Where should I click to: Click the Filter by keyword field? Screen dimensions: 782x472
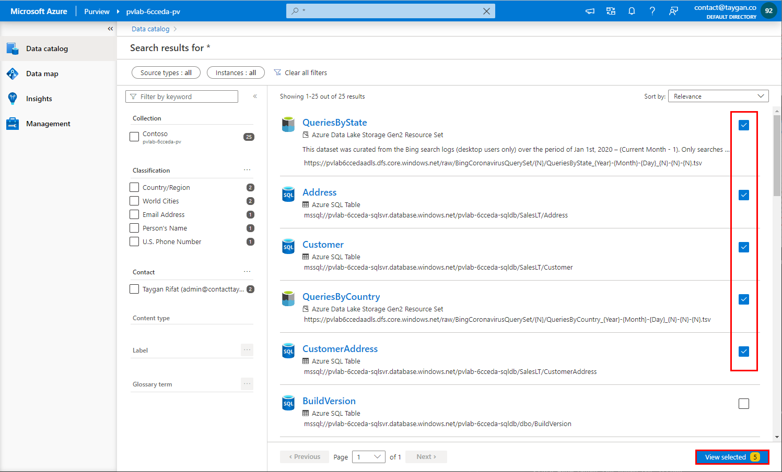click(182, 96)
